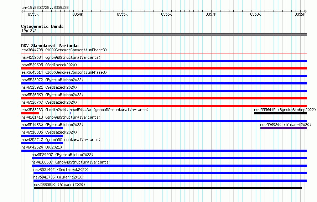This screenshot has width=317, height=202.
Task: Click the short blue nsv6516336 bar
Action: 42,136
